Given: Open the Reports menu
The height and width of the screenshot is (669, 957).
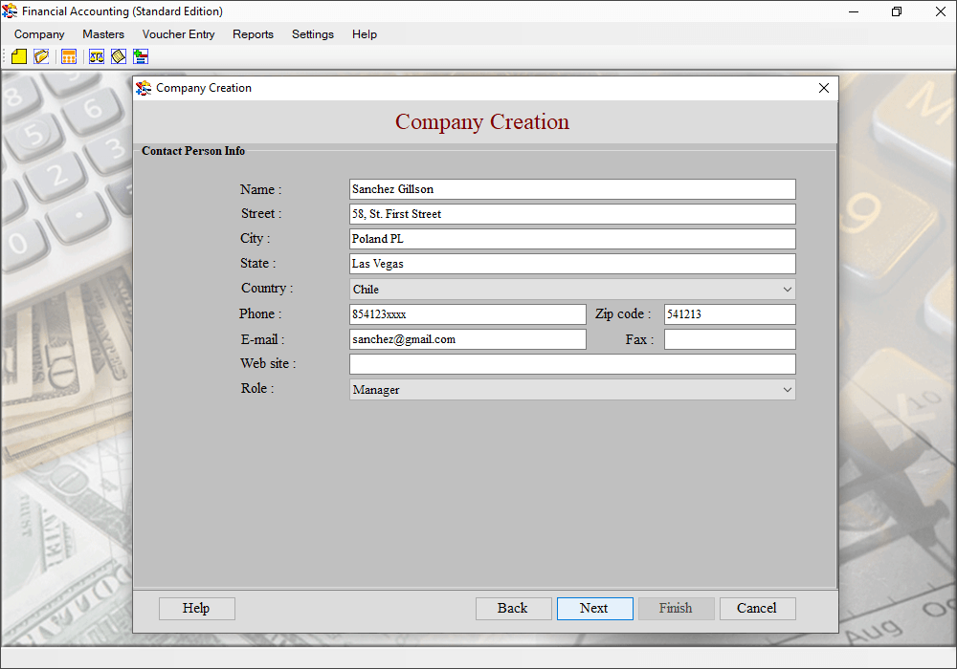Looking at the screenshot, I should [253, 34].
